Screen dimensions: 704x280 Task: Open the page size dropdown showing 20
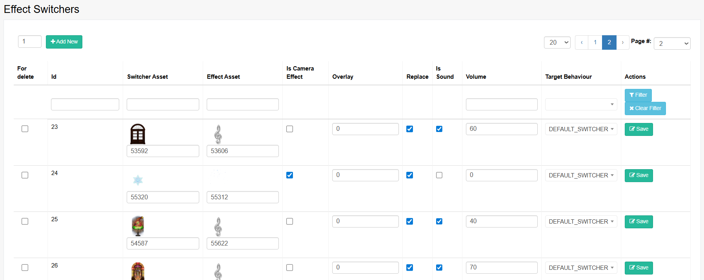557,42
